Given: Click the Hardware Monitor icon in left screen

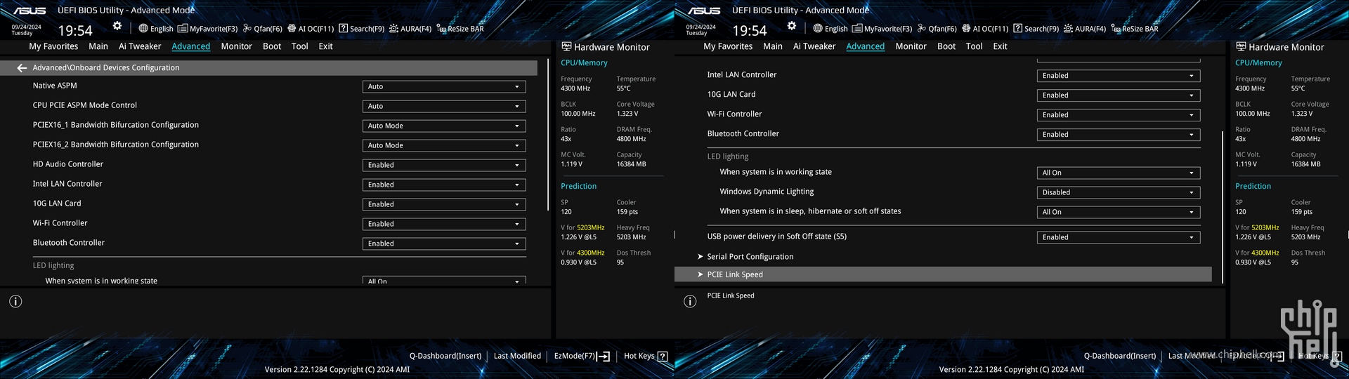Looking at the screenshot, I should coord(566,47).
